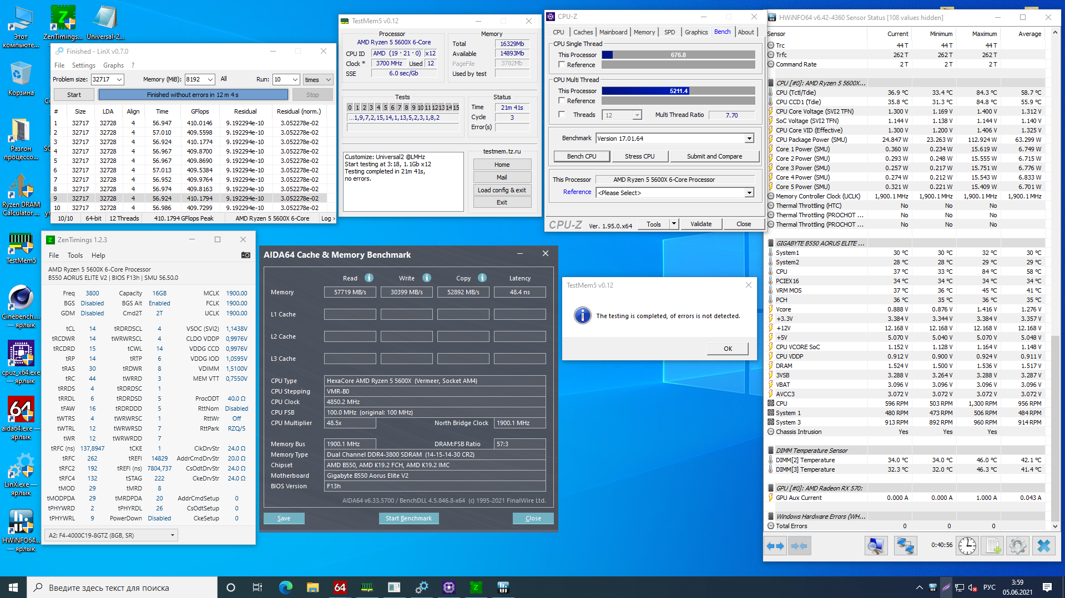Screen dimensions: 1065x598
Task: Click the info icon next to Copy
Action: click(482, 278)
